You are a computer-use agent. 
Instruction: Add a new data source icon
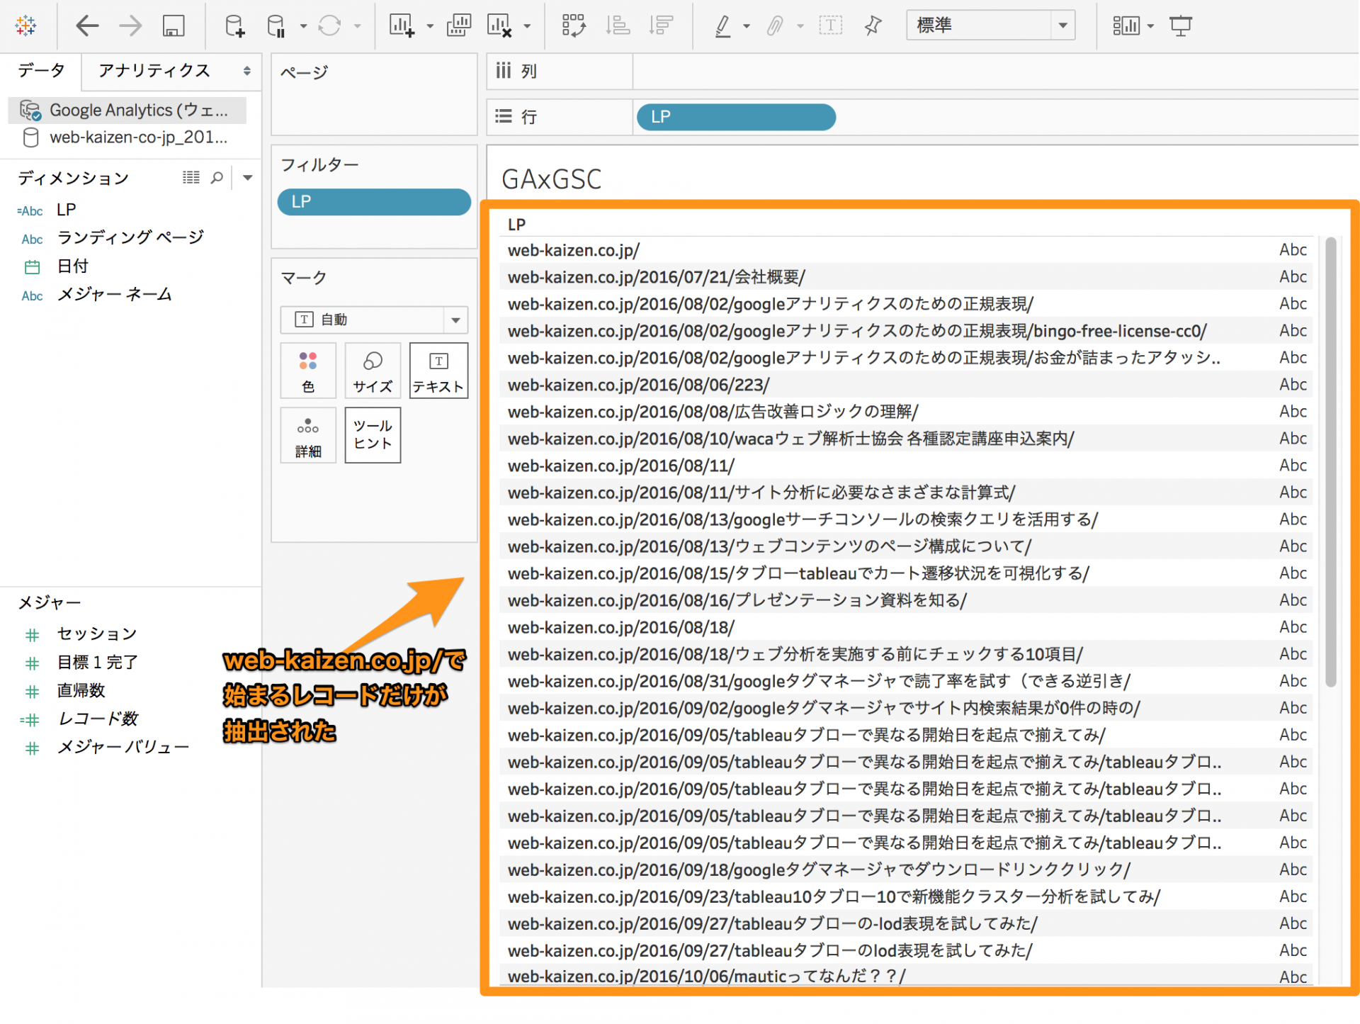pyautogui.click(x=234, y=26)
